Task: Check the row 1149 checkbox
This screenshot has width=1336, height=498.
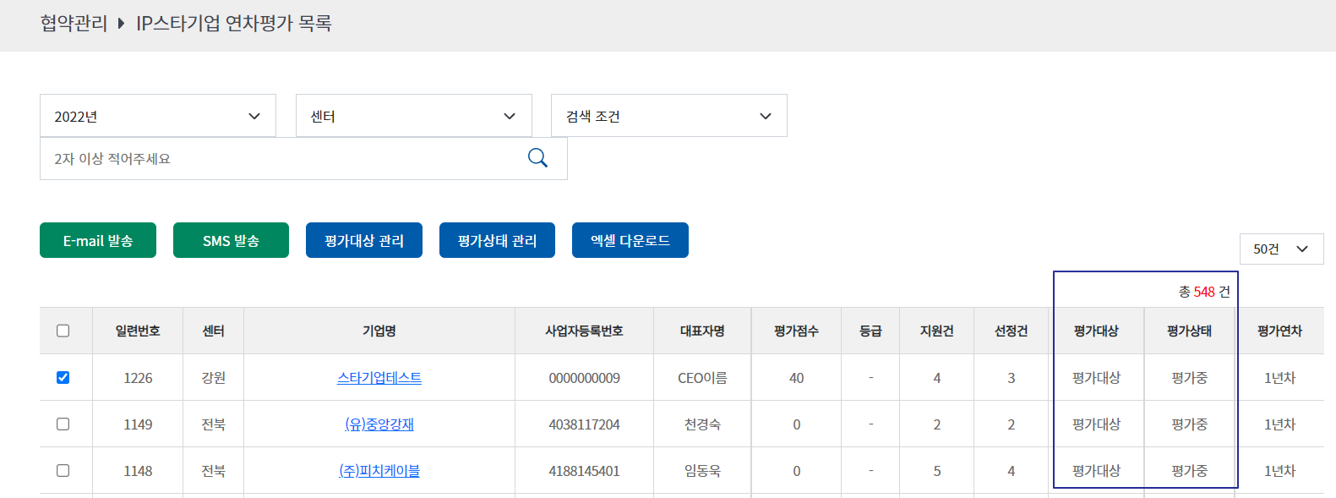Action: pos(63,424)
